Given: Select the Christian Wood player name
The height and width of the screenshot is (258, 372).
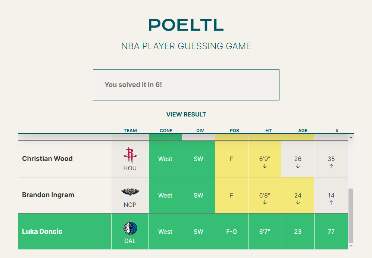Looking at the screenshot, I should pyautogui.click(x=47, y=159).
